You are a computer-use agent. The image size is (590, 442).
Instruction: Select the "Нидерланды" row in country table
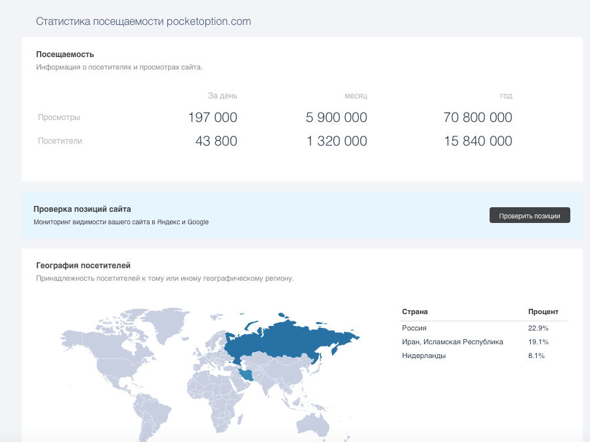[x=423, y=355]
